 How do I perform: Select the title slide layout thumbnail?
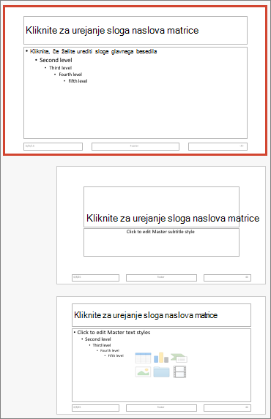(x=161, y=225)
